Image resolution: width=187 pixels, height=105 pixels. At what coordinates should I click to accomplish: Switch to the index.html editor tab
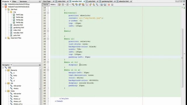pyautogui.click(x=61, y=1)
